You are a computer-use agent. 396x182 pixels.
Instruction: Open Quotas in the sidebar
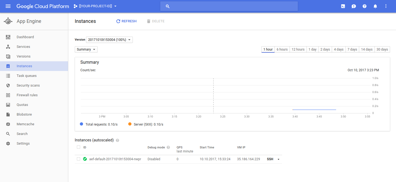click(x=34, y=105)
